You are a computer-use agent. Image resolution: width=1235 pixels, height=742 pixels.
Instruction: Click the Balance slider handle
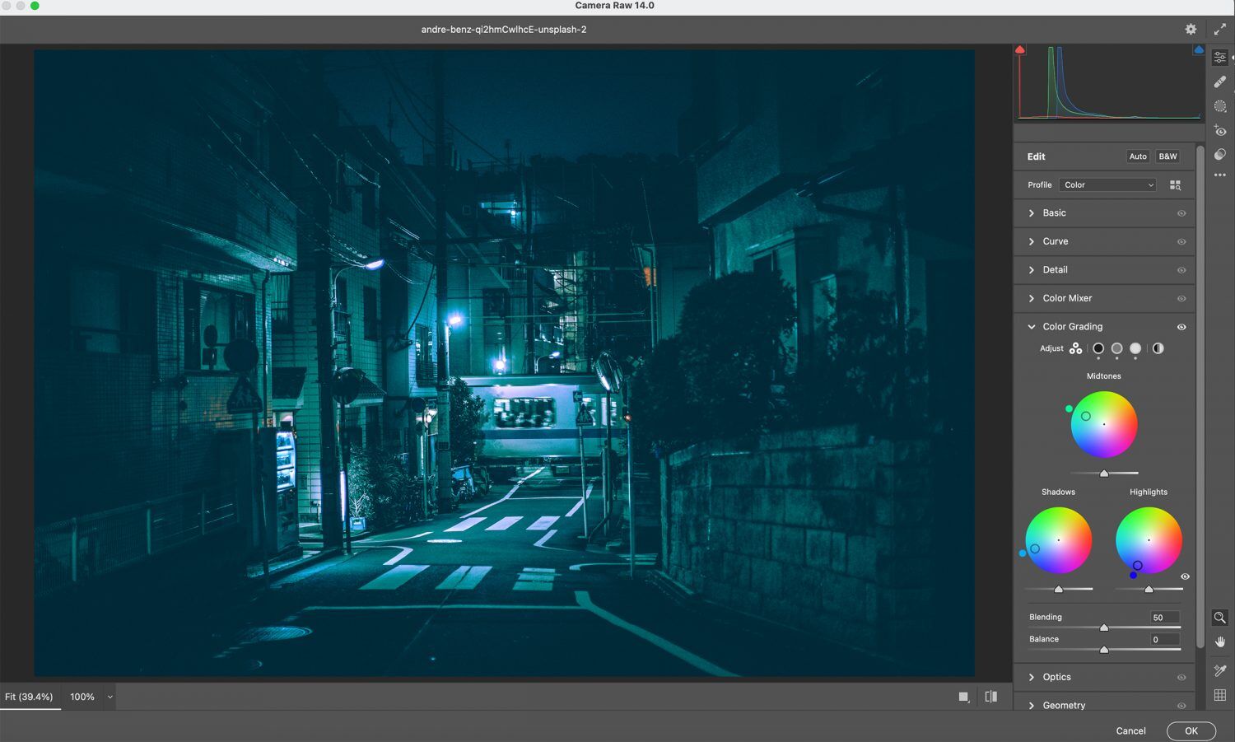[x=1104, y=650]
